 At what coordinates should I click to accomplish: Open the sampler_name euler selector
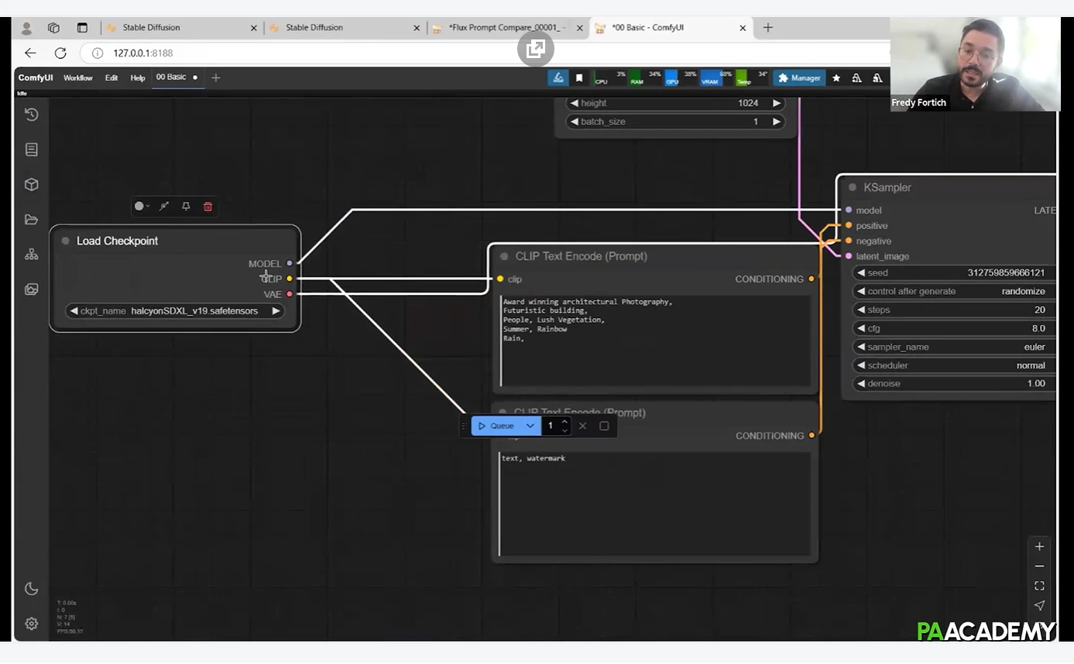click(x=954, y=347)
